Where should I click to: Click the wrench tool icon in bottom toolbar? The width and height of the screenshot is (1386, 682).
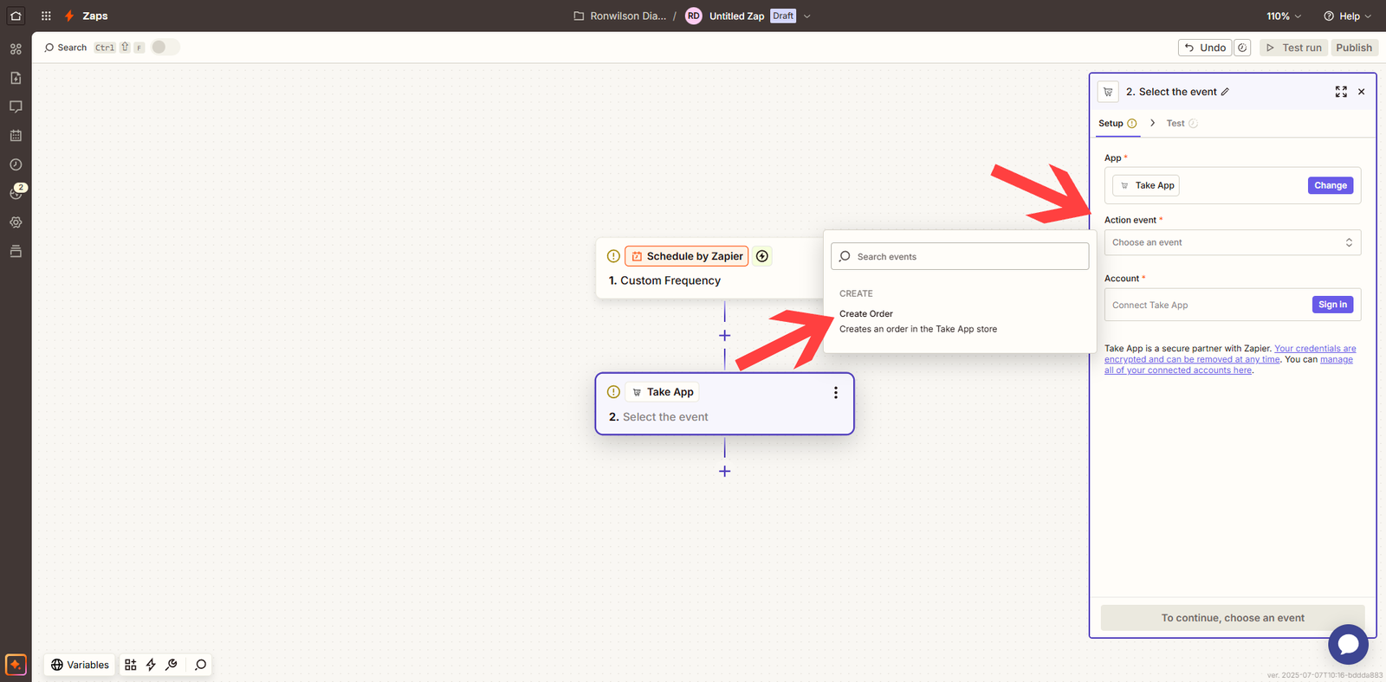(x=172, y=665)
